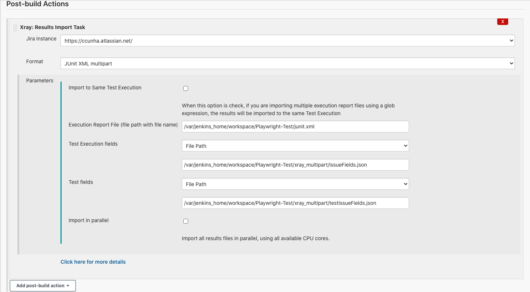Image resolution: width=530 pixels, height=292 pixels.
Task: Open the Test fields File Path dropdown
Action: (x=295, y=184)
